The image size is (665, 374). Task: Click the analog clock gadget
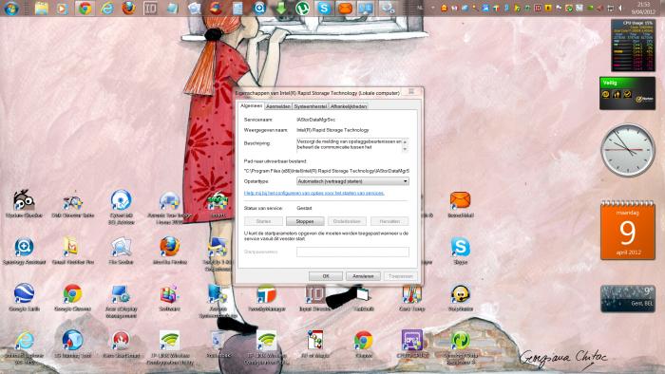(x=628, y=150)
